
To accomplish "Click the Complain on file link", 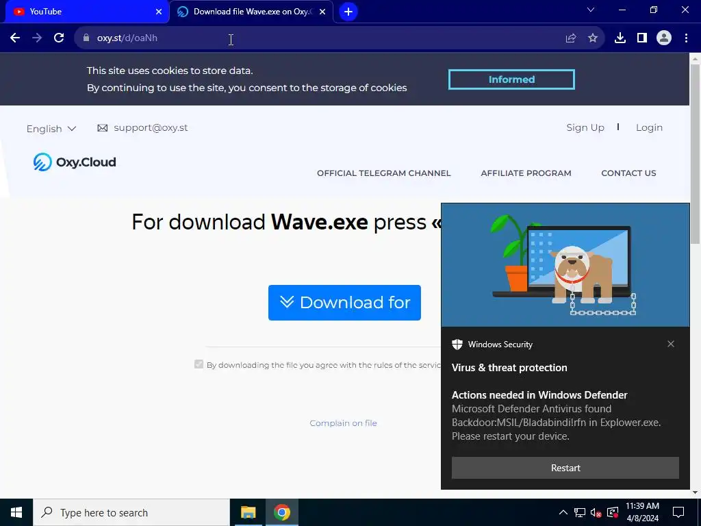I will point(344,423).
